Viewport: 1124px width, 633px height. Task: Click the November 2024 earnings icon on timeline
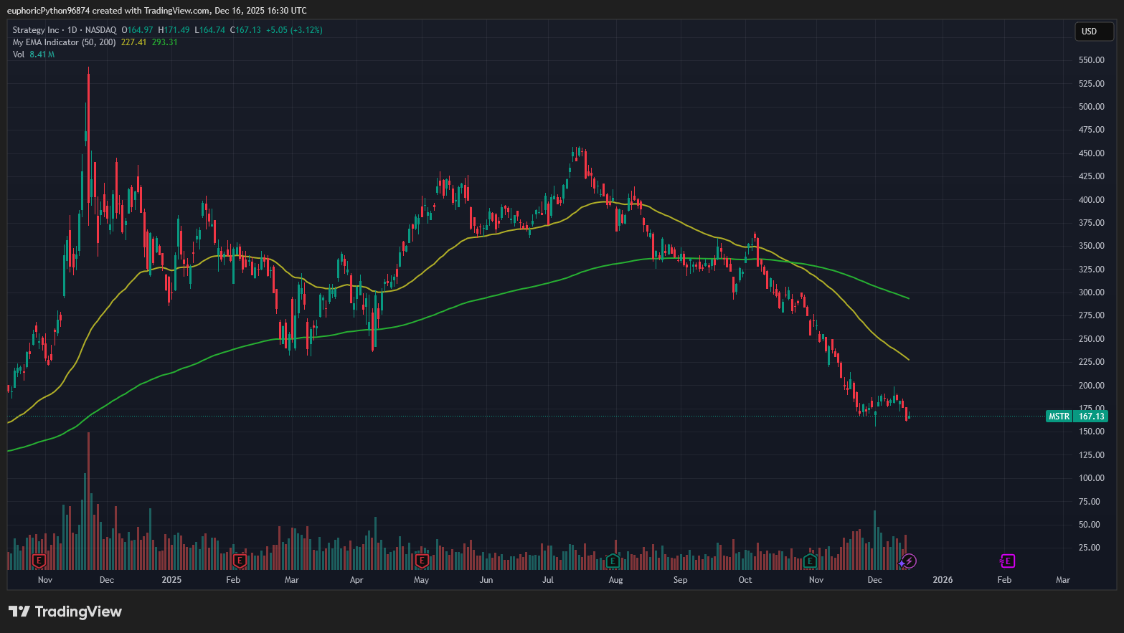pos(39,561)
